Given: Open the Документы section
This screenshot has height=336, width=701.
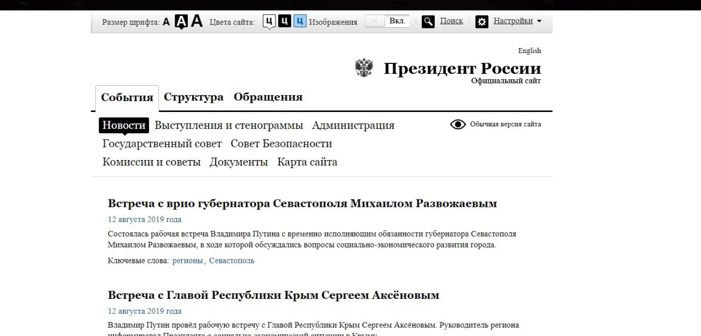Looking at the screenshot, I should (239, 162).
